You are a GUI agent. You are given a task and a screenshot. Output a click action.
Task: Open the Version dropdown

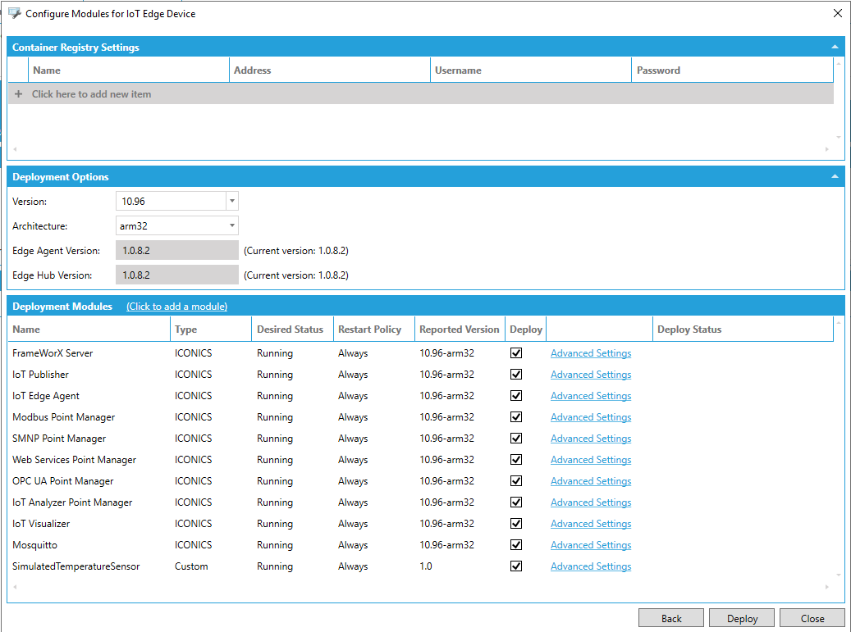point(231,201)
